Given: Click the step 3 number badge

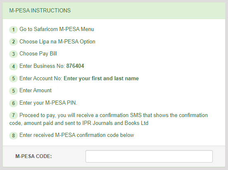Looking at the screenshot, I should click(x=13, y=54).
